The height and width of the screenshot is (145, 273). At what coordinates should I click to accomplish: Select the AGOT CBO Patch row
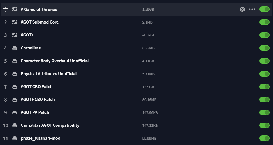(136, 87)
